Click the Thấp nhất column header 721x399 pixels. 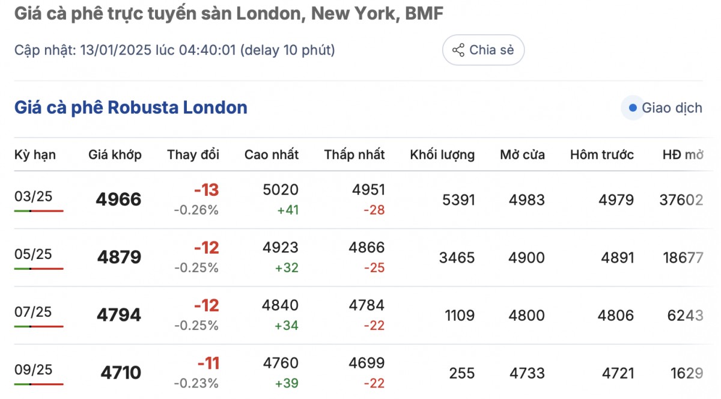354,154
